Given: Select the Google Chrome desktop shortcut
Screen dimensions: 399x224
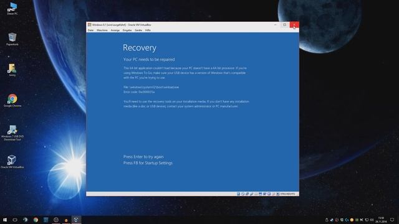Looking at the screenshot, I should click(x=12, y=101).
